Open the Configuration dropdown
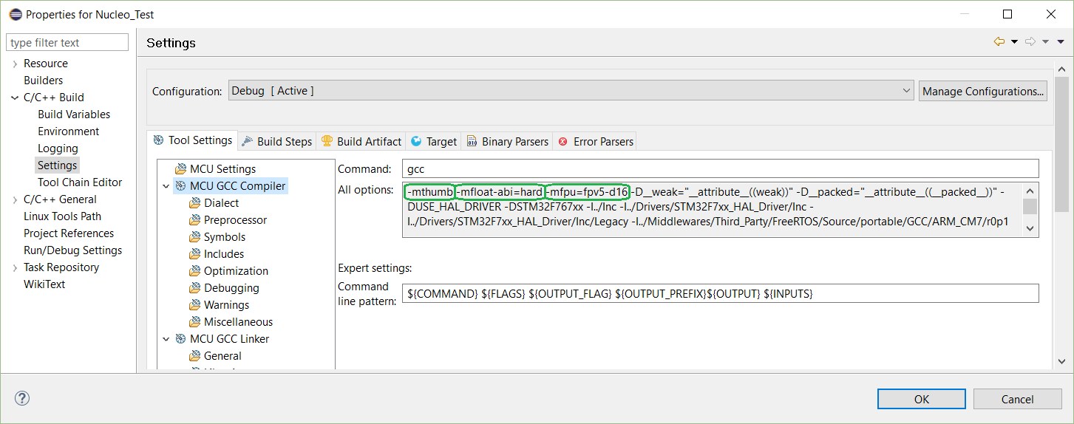The height and width of the screenshot is (424, 1074). coord(571,91)
